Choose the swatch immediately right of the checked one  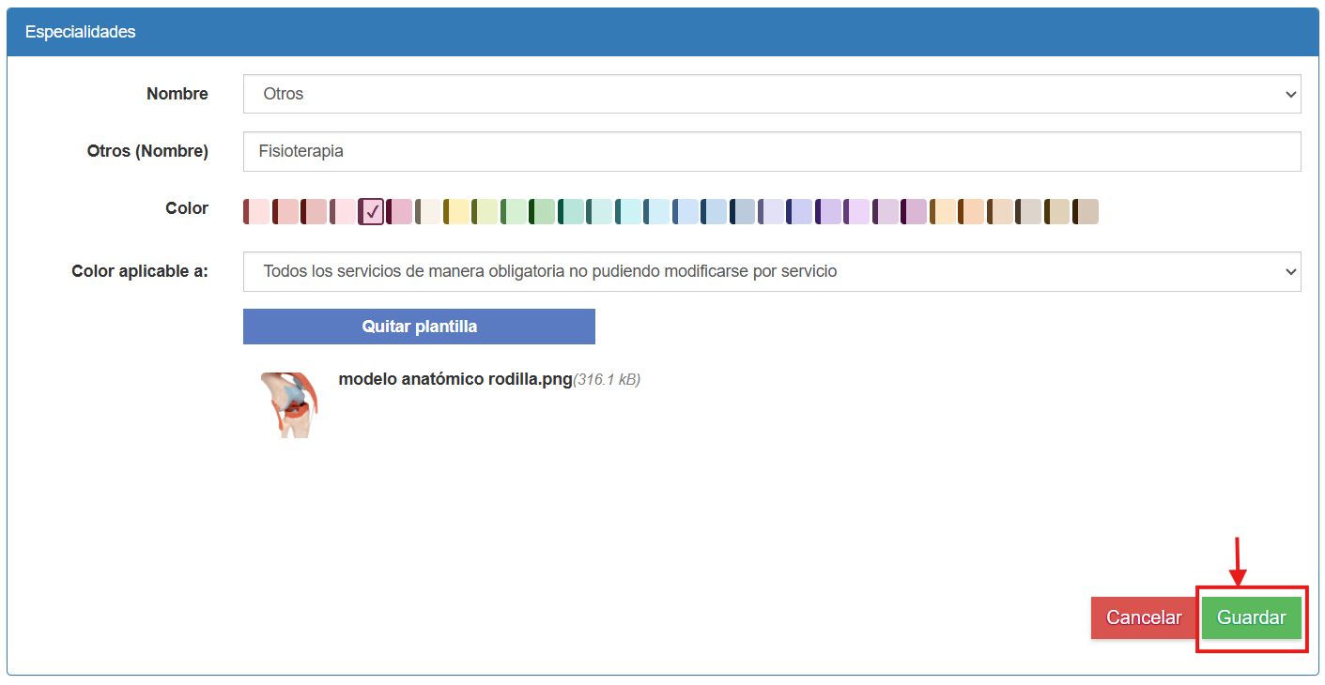pos(399,211)
